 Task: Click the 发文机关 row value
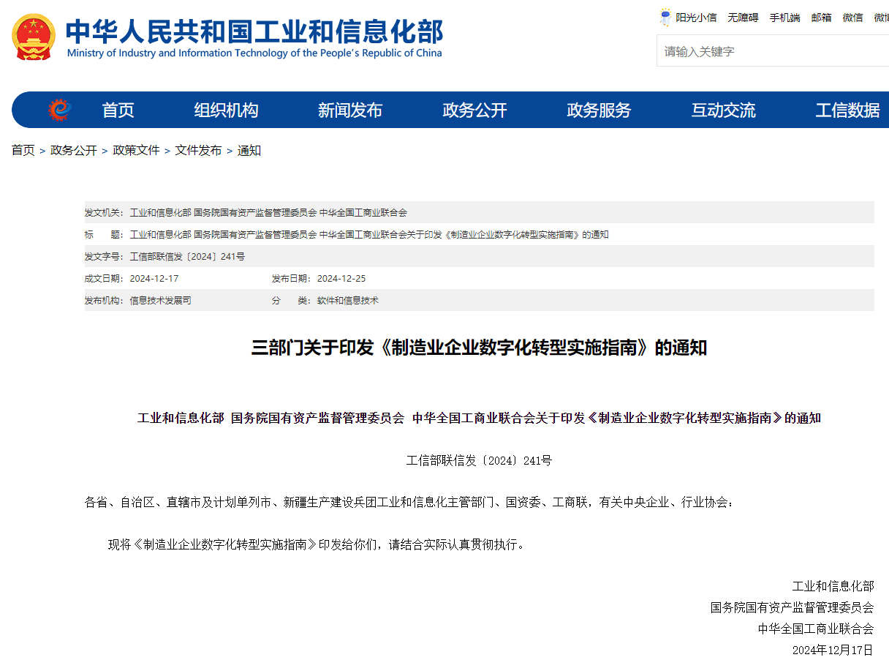pos(268,213)
